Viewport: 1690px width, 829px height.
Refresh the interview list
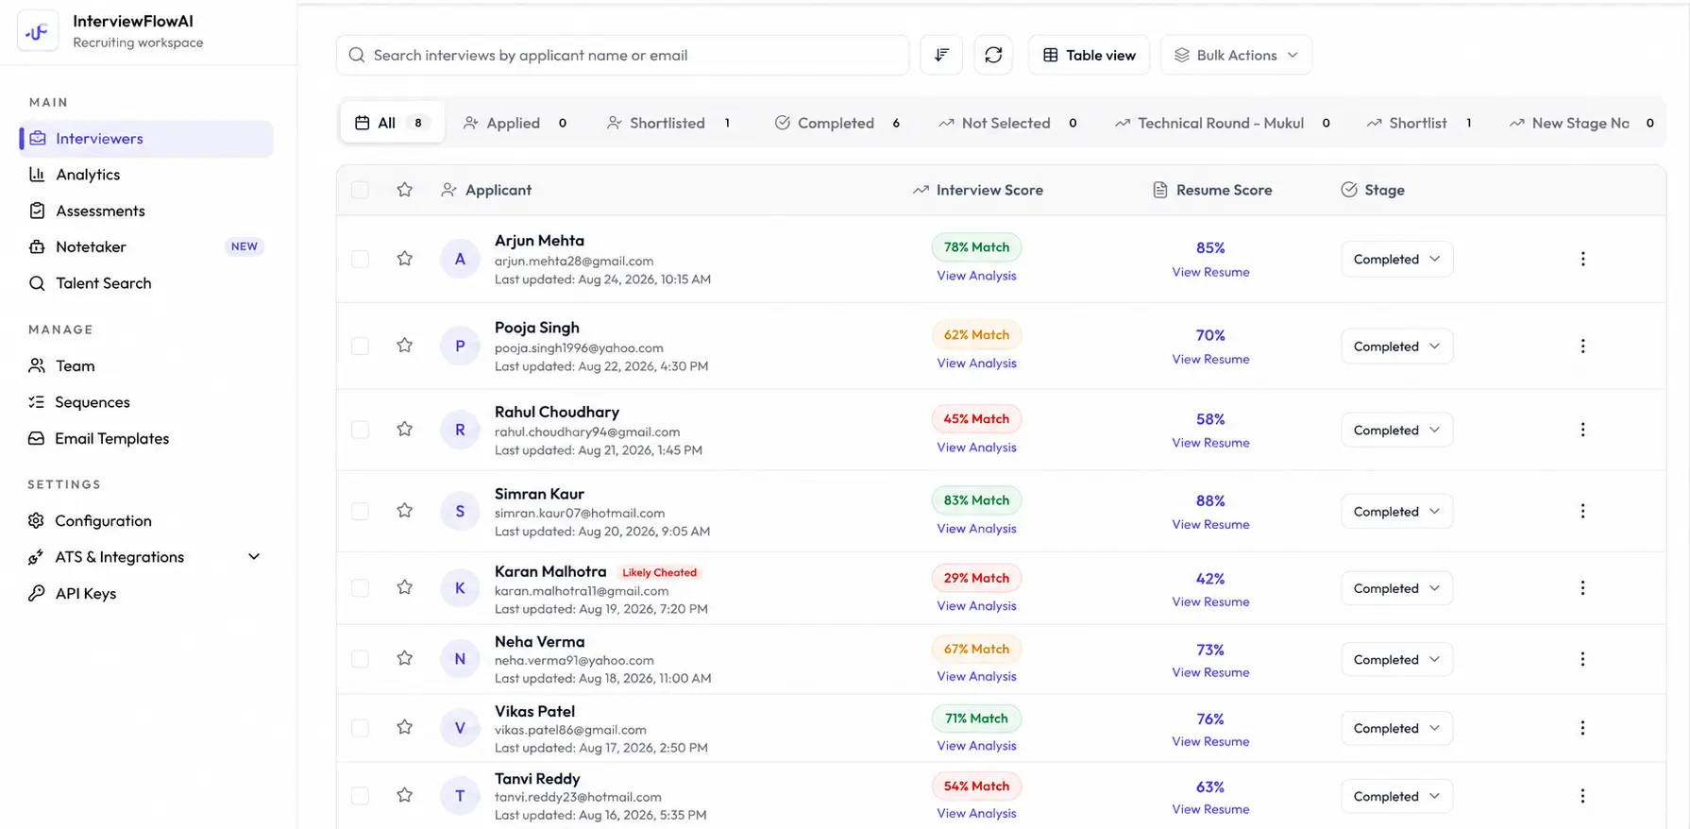[993, 55]
